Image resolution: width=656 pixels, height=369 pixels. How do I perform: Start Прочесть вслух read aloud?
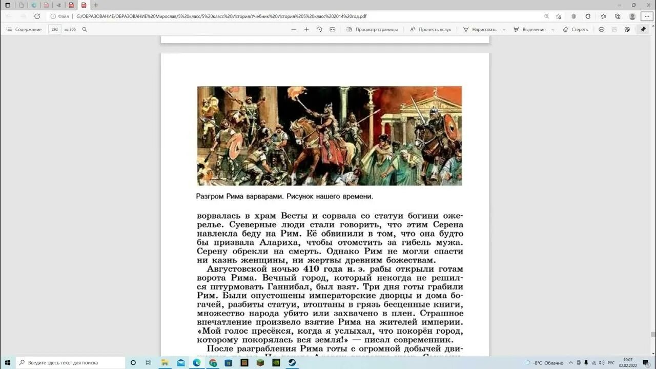point(430,29)
